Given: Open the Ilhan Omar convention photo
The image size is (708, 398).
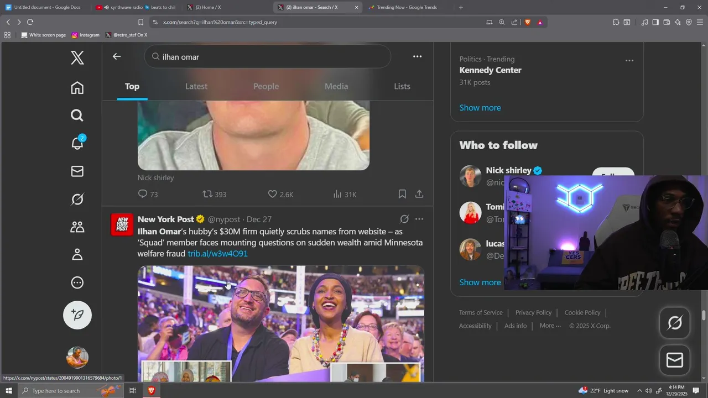Looking at the screenshot, I should pos(281,323).
